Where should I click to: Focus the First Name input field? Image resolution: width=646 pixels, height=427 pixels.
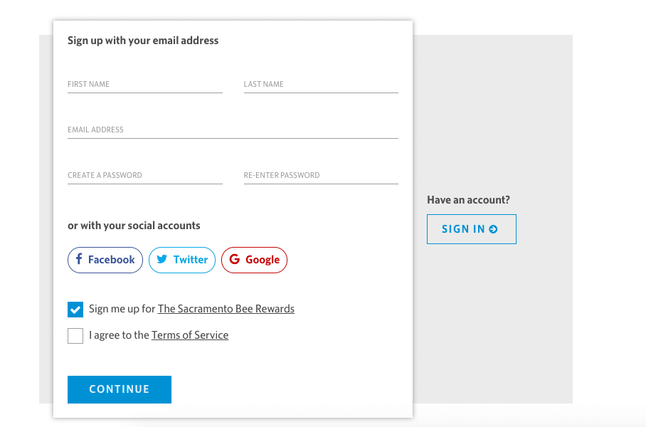coord(144,85)
